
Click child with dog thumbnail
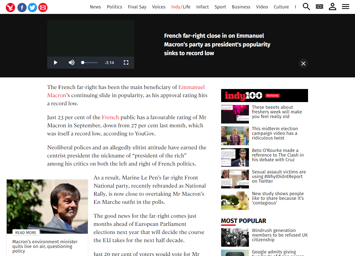pyautogui.click(x=235, y=201)
